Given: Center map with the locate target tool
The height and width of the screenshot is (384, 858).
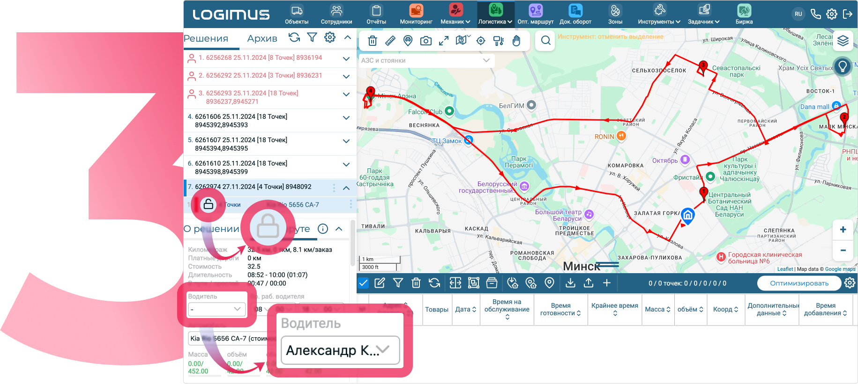Looking at the screenshot, I should click(x=481, y=41).
